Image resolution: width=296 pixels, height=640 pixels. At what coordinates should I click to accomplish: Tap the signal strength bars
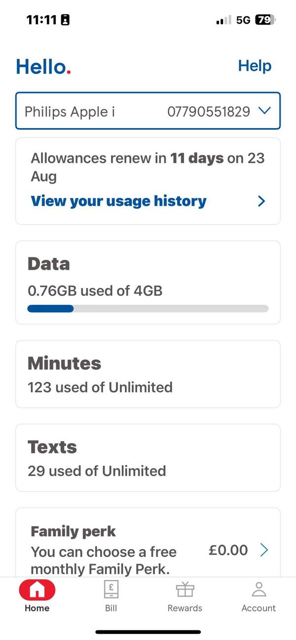[x=223, y=20]
